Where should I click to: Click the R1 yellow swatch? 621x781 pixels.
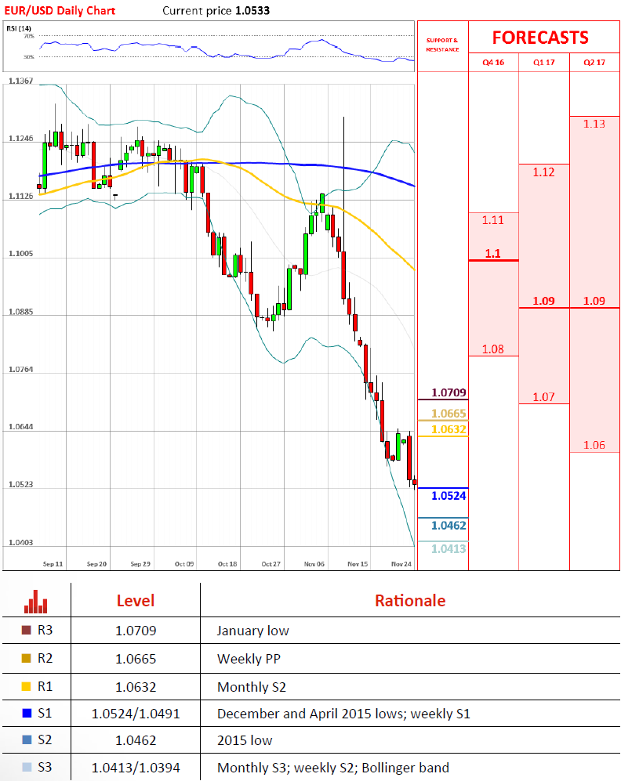(27, 686)
